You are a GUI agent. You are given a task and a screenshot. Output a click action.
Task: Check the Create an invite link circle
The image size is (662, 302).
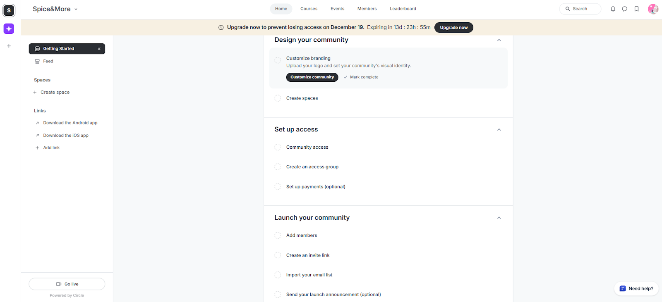tap(278, 255)
